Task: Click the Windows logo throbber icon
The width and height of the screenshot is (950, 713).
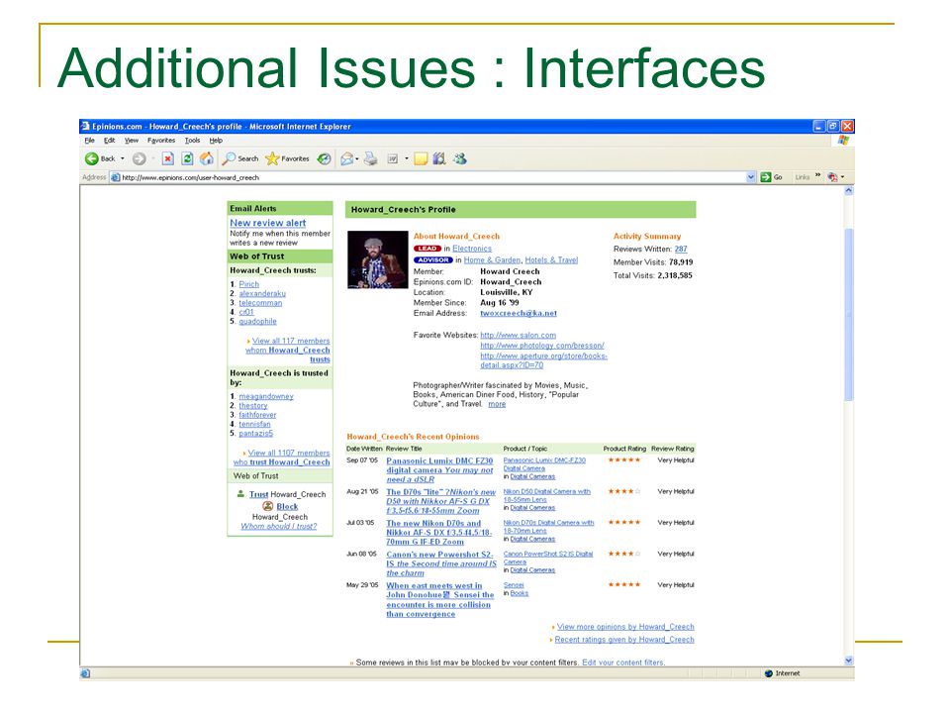Action: point(843,140)
